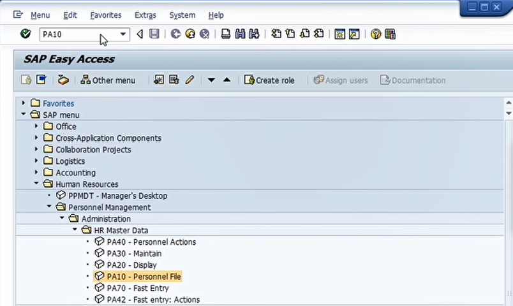This screenshot has height=306, width=513.
Task: Expand the Collaboration Projects folder
Action: (36, 149)
